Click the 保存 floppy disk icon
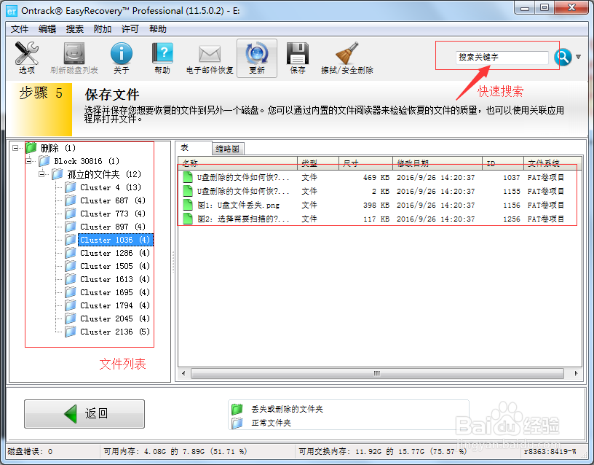 tap(298, 58)
